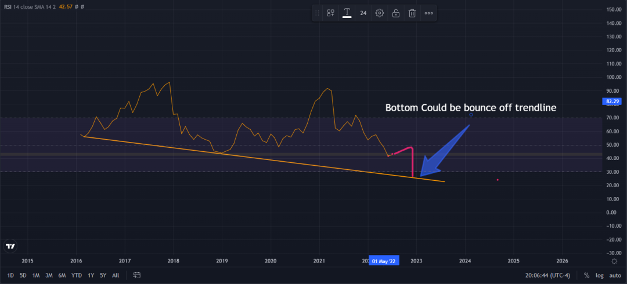Open chart settings gear at axis corner
627x284 pixels.
(x=614, y=261)
